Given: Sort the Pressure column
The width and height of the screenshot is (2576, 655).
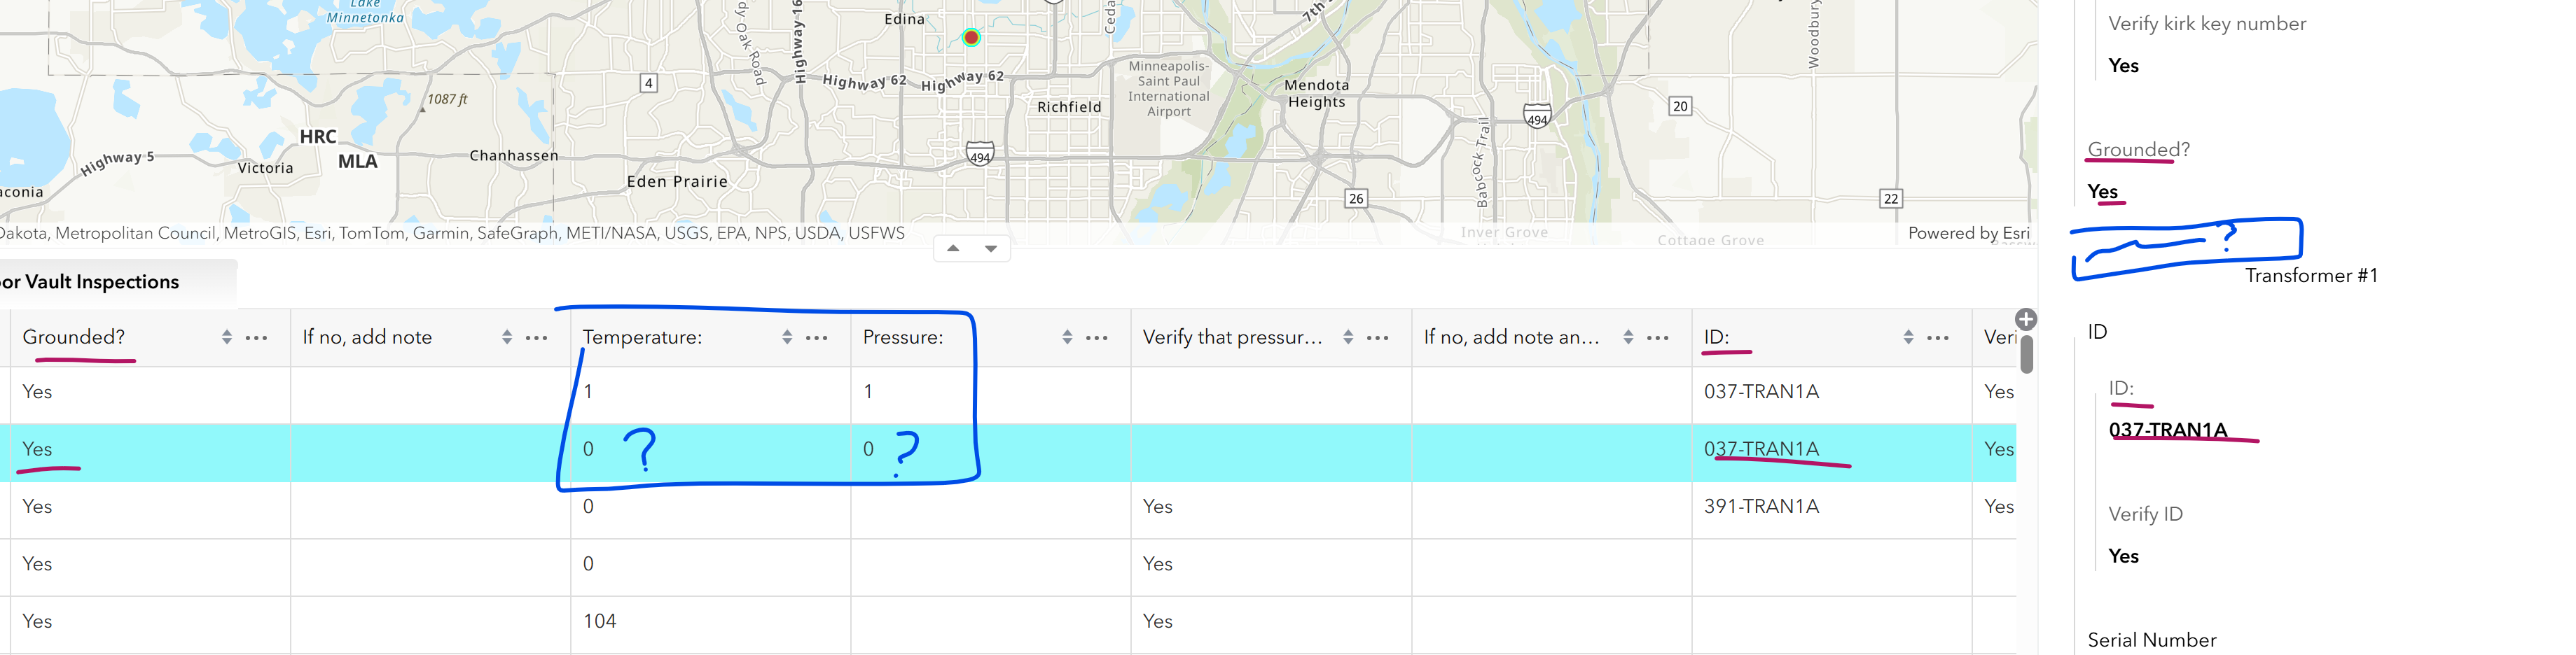Looking at the screenshot, I should pos(1067,337).
